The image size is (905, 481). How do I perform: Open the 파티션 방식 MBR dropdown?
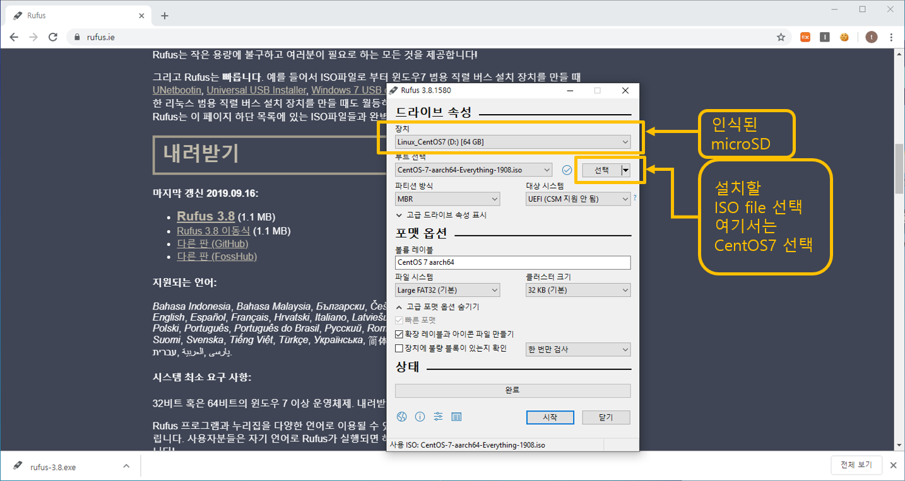tap(447, 199)
